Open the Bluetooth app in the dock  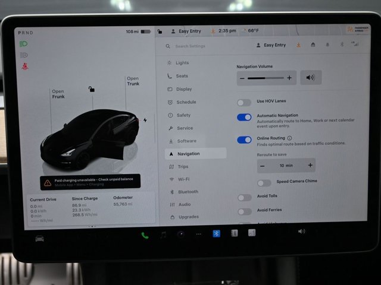pos(216,233)
